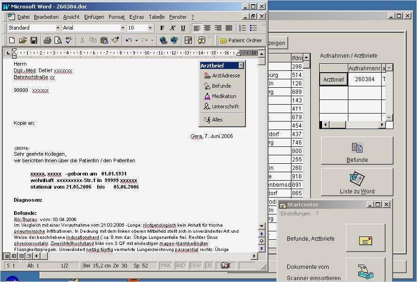This screenshot has width=417, height=282.
Task: Switch to outline view button
Action: tap(29, 256)
